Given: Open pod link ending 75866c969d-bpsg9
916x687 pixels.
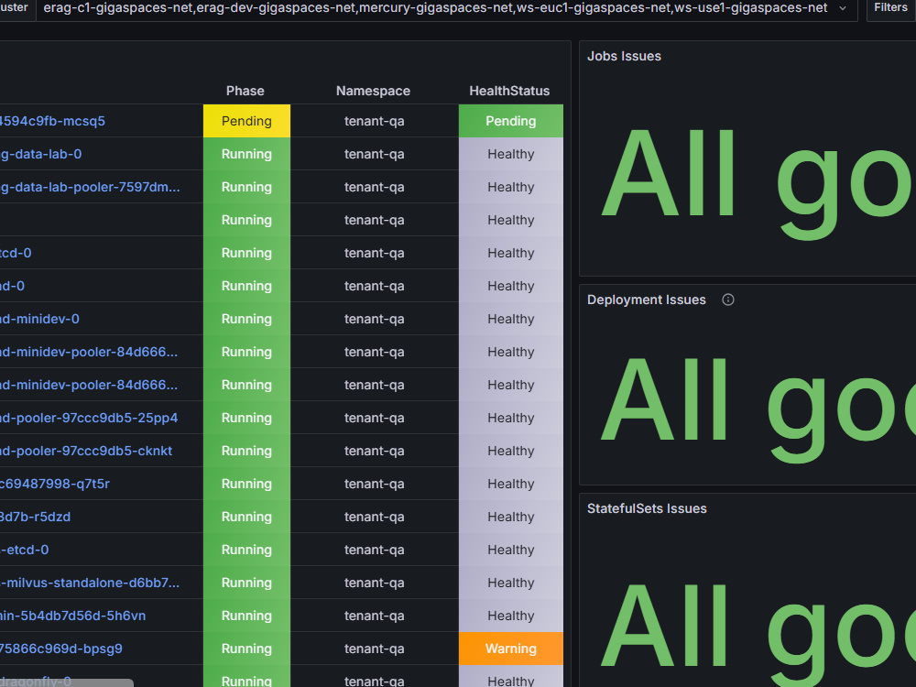Looking at the screenshot, I should click(x=61, y=649).
